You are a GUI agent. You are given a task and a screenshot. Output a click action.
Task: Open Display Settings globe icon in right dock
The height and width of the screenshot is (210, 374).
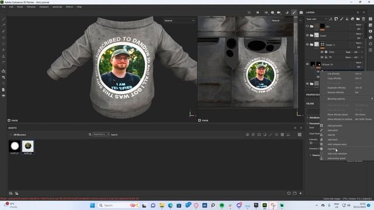point(370,37)
